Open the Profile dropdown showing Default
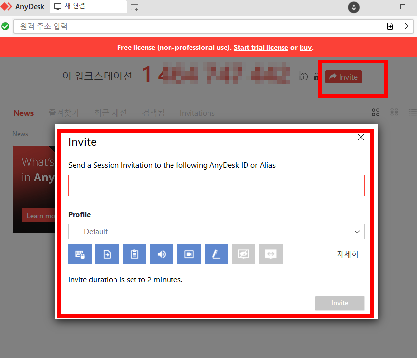The image size is (417, 358). click(x=216, y=232)
